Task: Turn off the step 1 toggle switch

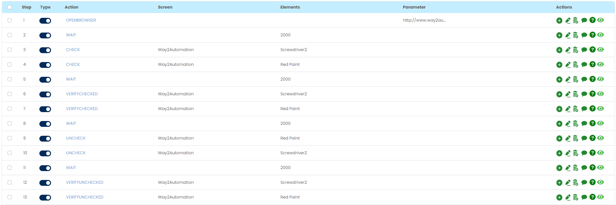Action: tap(45, 21)
